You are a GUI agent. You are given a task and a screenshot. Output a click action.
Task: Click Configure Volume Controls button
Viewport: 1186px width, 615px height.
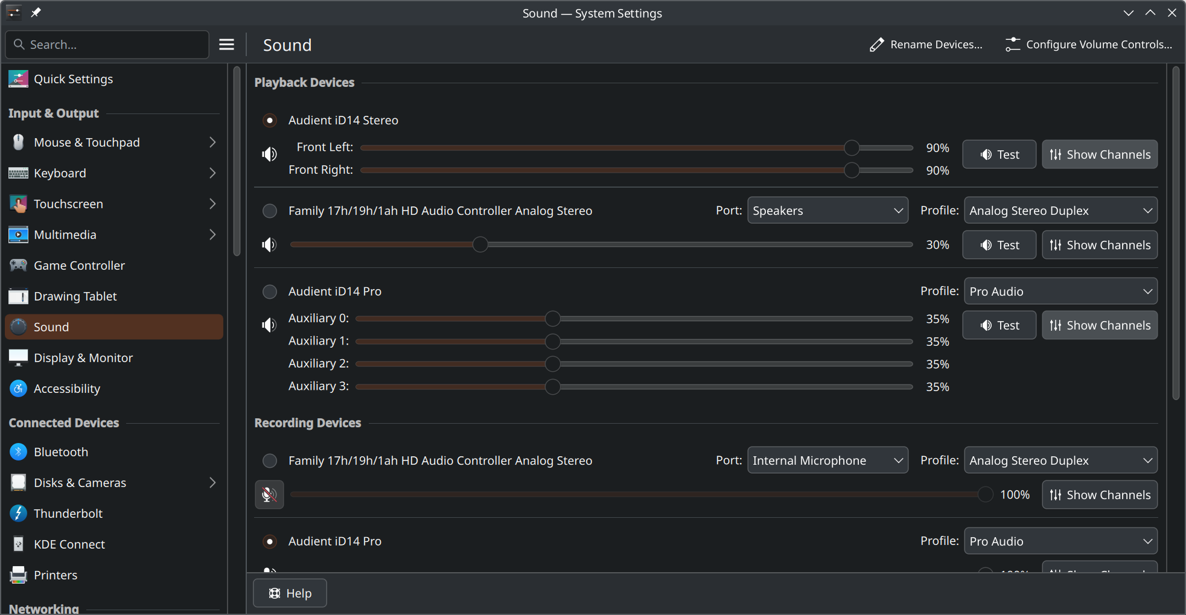1089,45
